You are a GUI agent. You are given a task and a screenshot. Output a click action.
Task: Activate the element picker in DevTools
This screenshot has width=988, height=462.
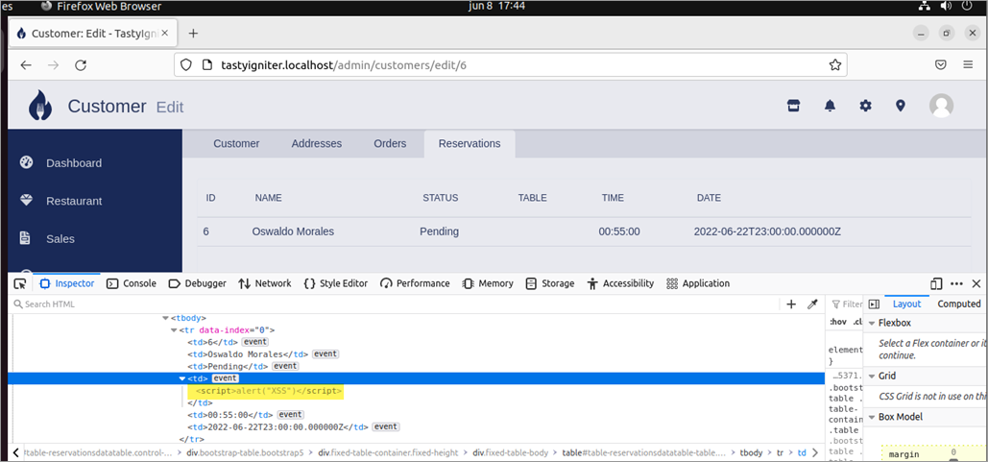pos(20,283)
